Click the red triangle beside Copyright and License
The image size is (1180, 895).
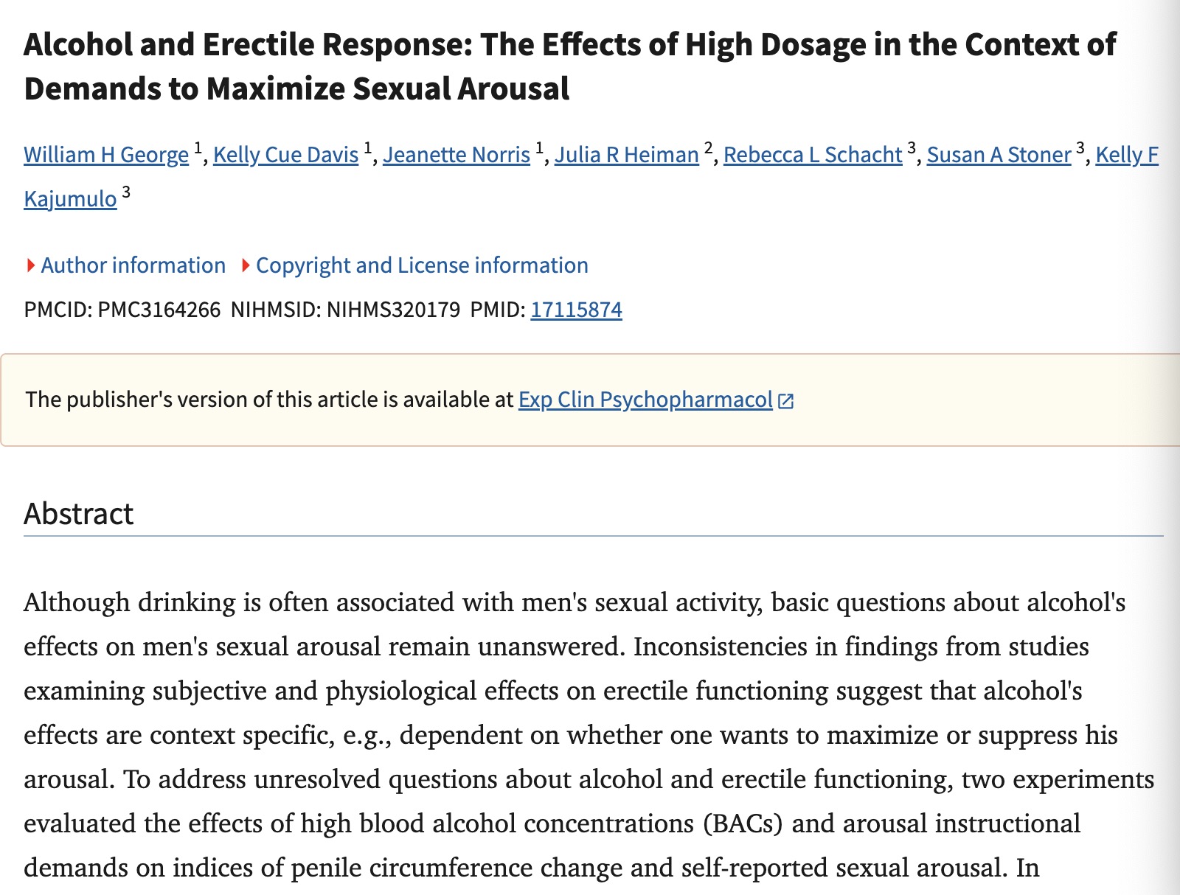(x=246, y=265)
